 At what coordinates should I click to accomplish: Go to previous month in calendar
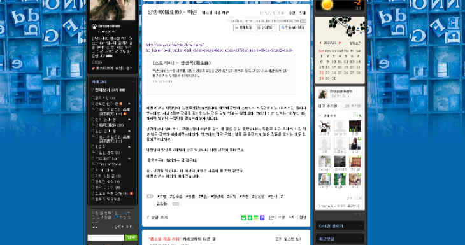point(320,43)
